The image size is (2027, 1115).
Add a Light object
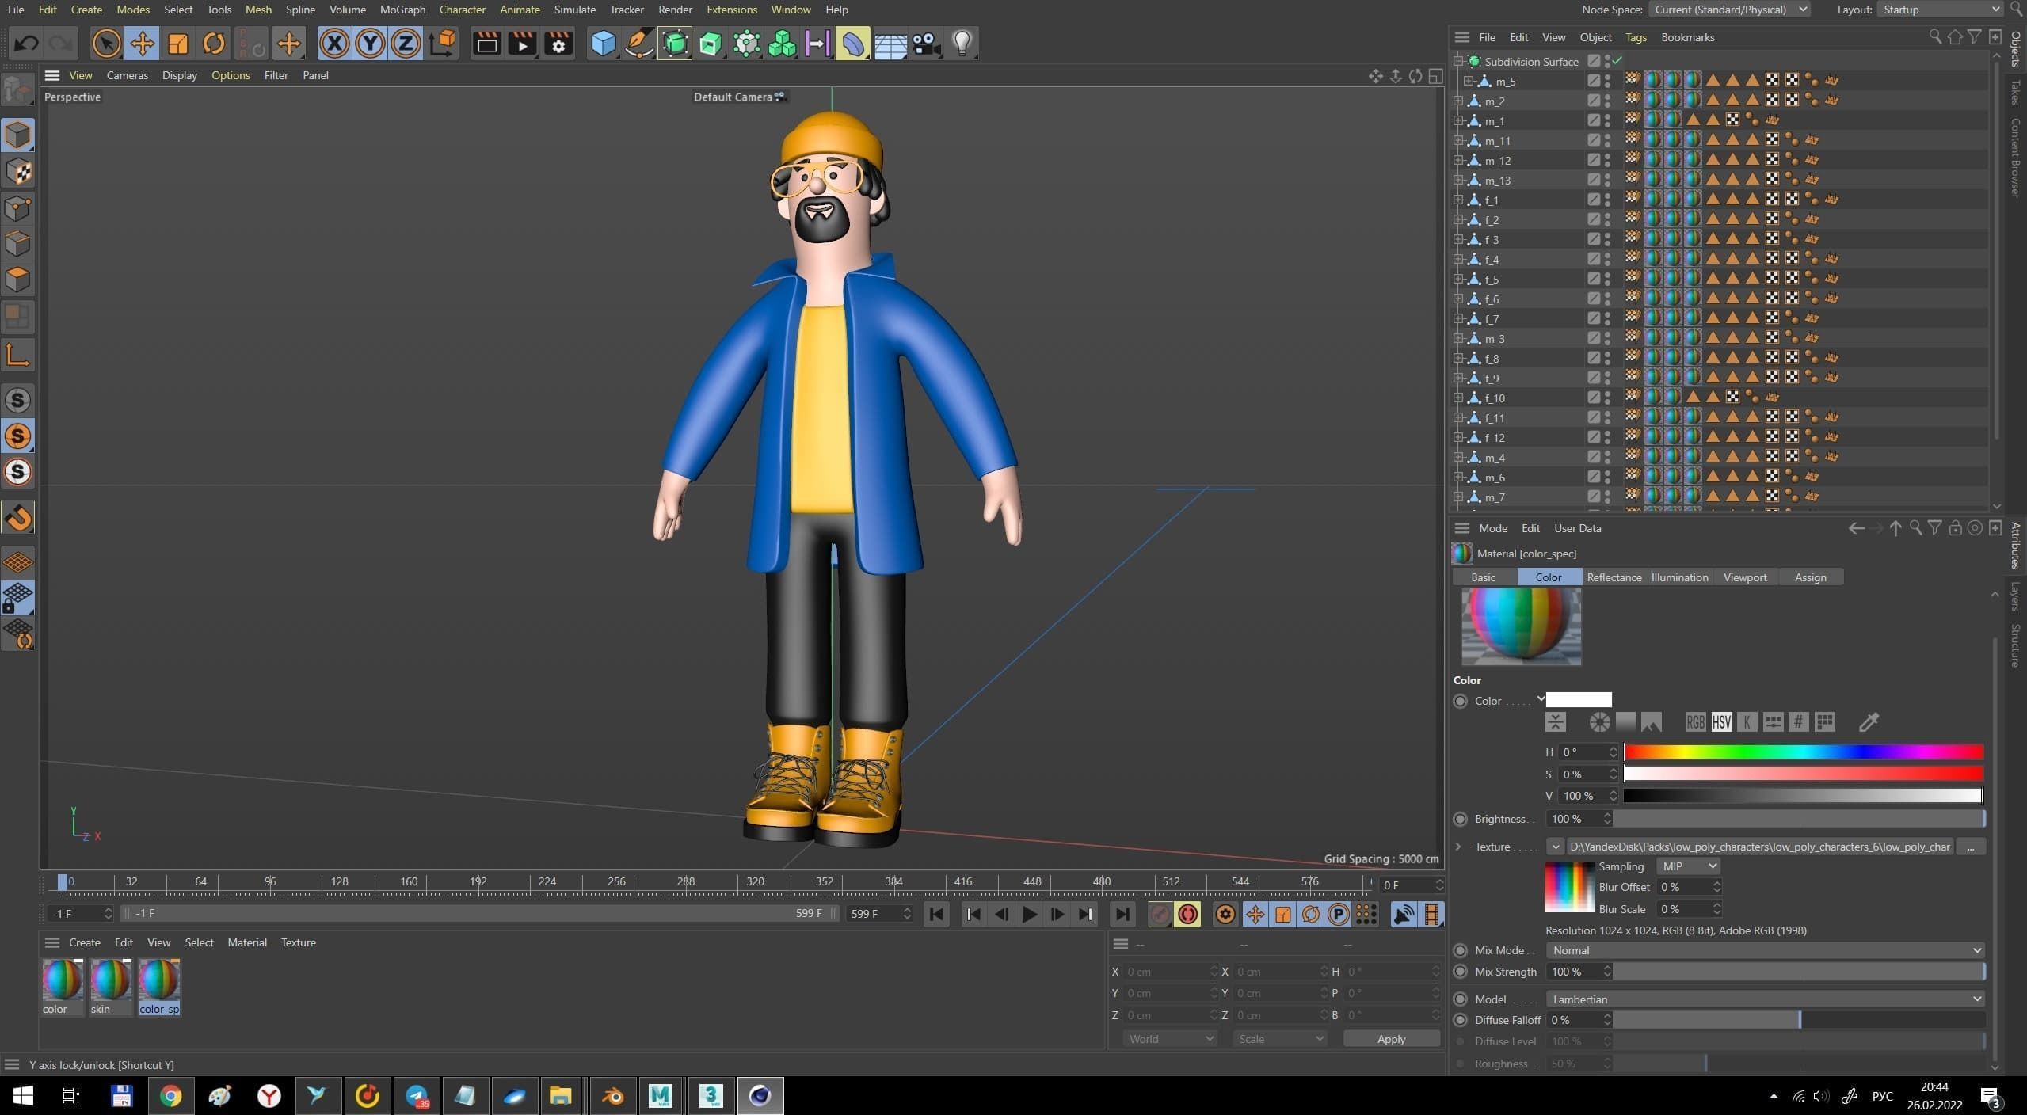(962, 44)
